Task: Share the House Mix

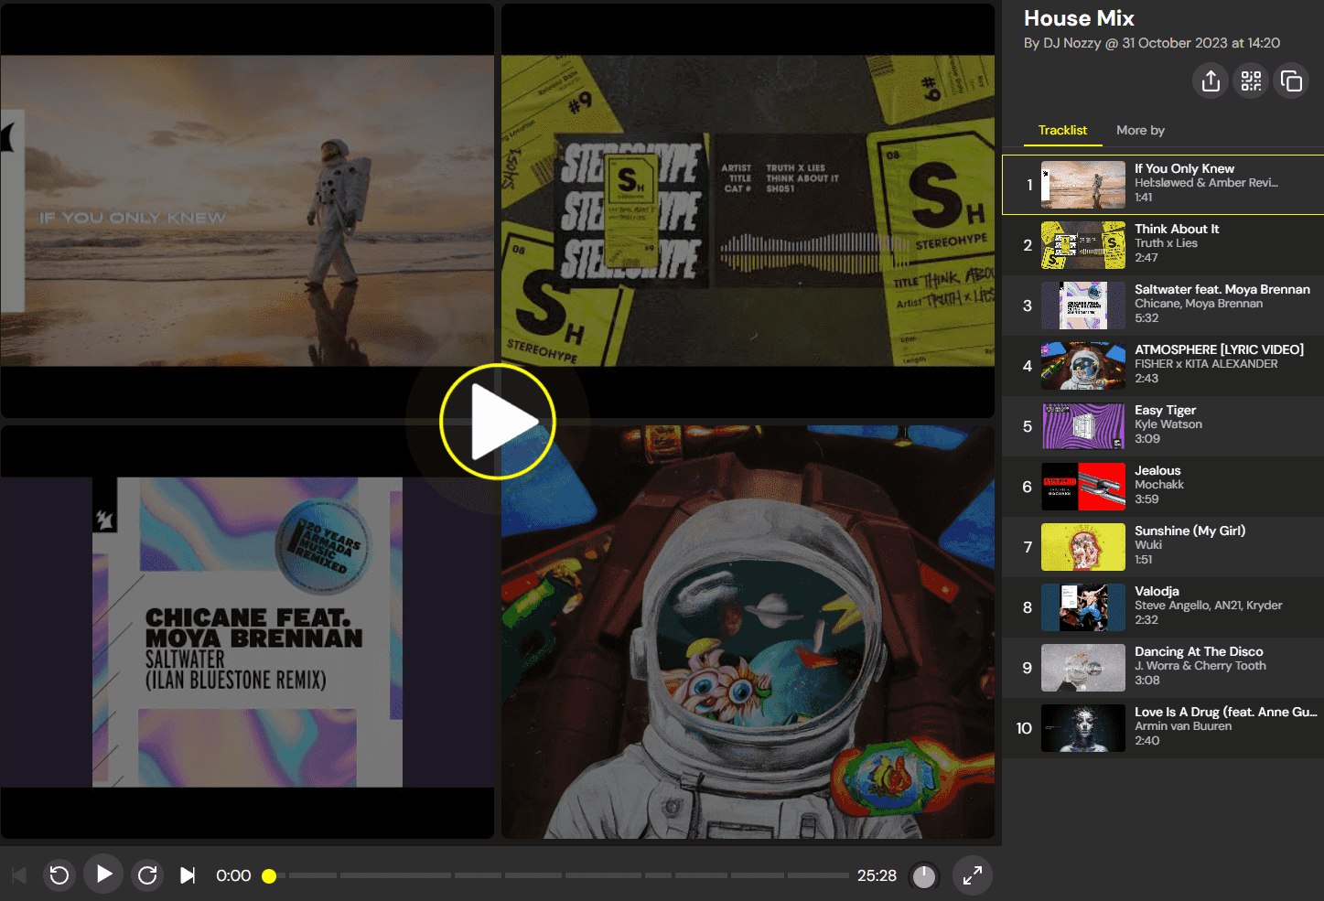Action: 1211,80
